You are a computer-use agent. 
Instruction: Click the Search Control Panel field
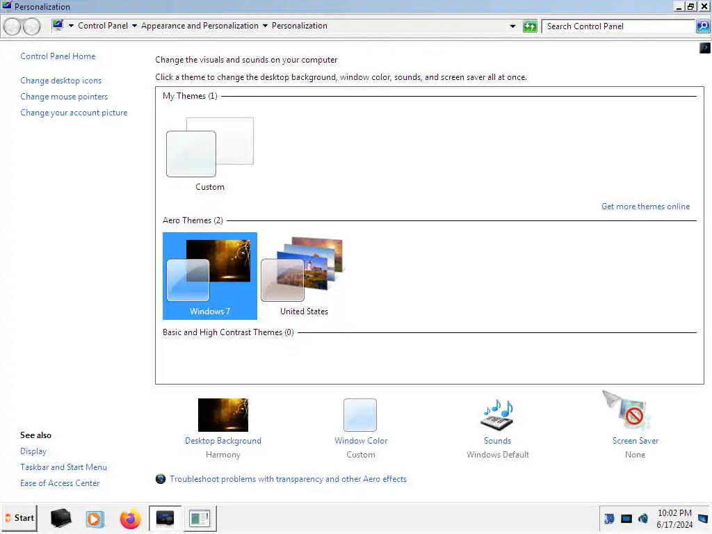pyautogui.click(x=620, y=26)
